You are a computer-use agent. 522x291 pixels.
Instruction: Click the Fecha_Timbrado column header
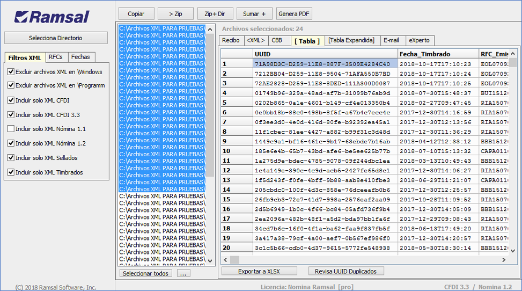438,54
